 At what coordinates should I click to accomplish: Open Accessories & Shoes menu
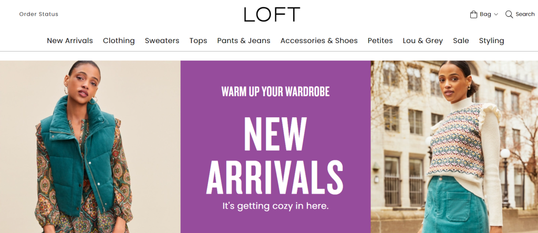point(319,40)
